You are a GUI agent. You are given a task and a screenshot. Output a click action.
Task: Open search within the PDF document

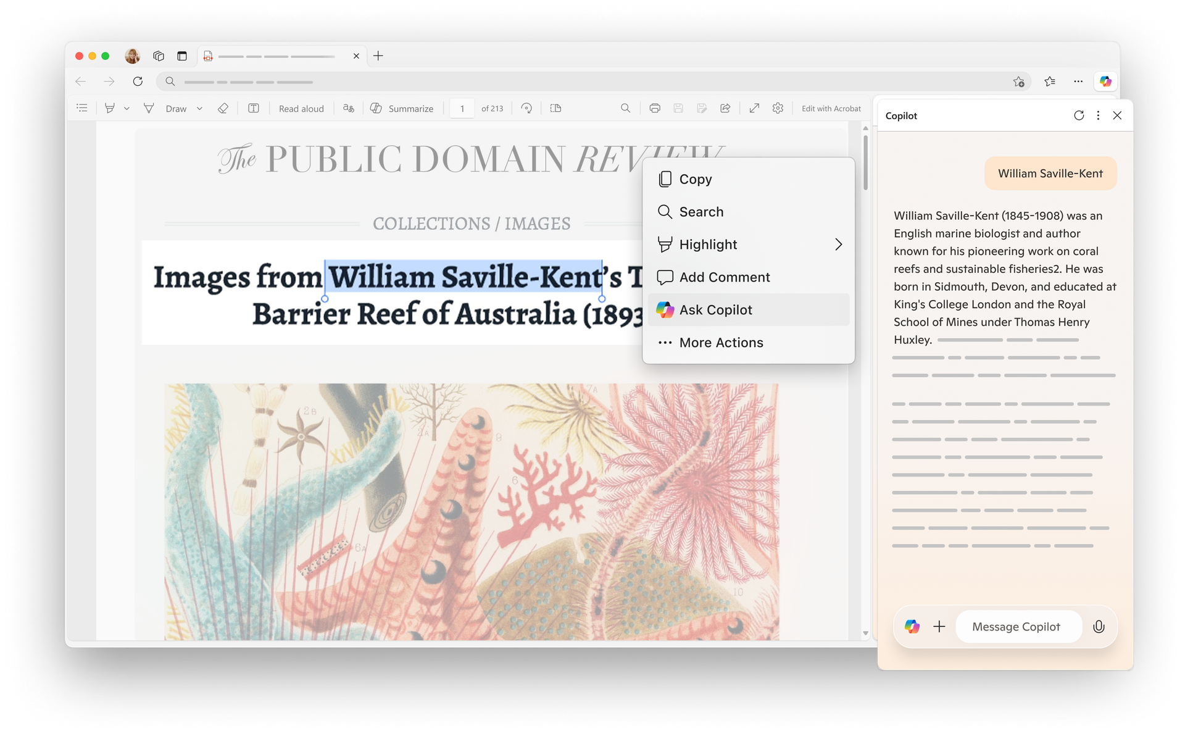pos(626,108)
